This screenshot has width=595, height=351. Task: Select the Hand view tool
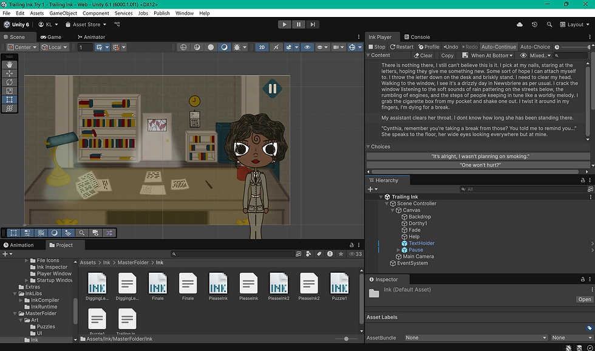pyautogui.click(x=10, y=64)
